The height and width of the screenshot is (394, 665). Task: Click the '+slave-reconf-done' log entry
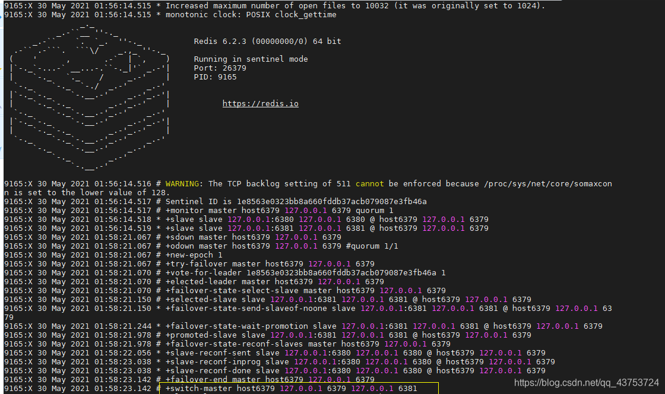pos(275,371)
